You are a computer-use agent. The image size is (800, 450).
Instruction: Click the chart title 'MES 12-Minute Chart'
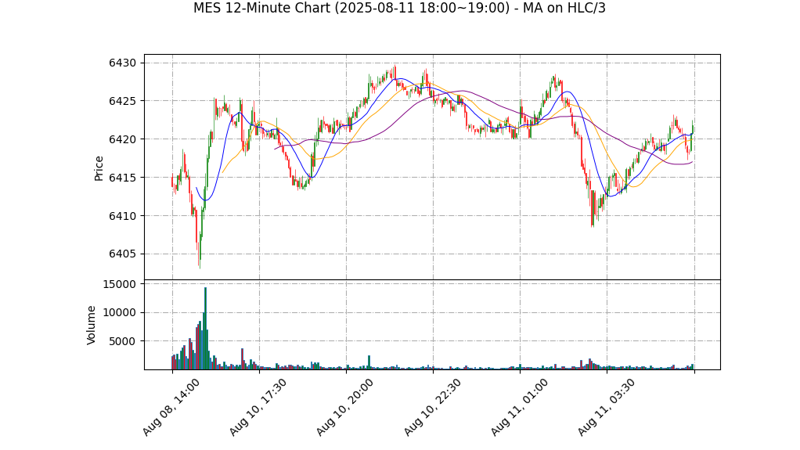399,8
